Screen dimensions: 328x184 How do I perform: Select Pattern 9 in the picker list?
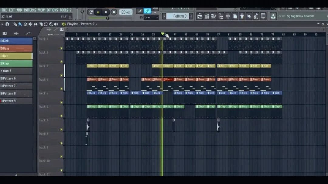click(16, 101)
